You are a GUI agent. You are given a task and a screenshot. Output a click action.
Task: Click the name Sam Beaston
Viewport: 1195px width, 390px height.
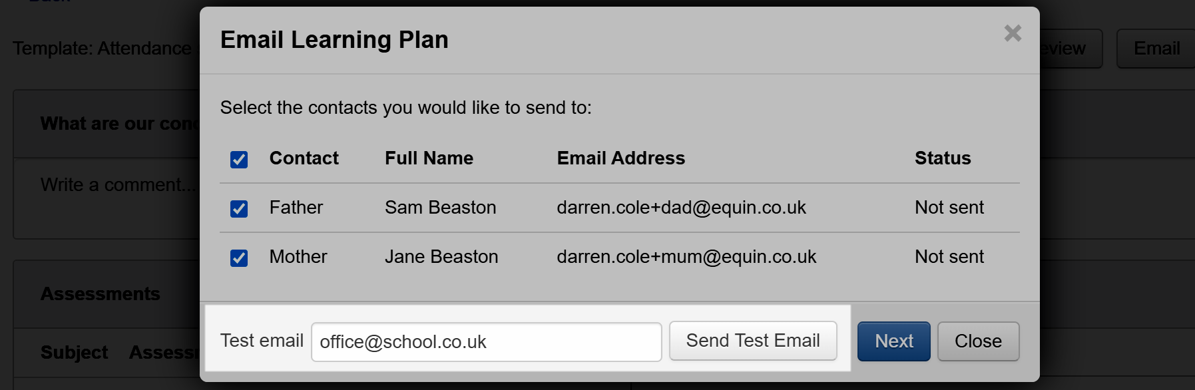tap(440, 208)
